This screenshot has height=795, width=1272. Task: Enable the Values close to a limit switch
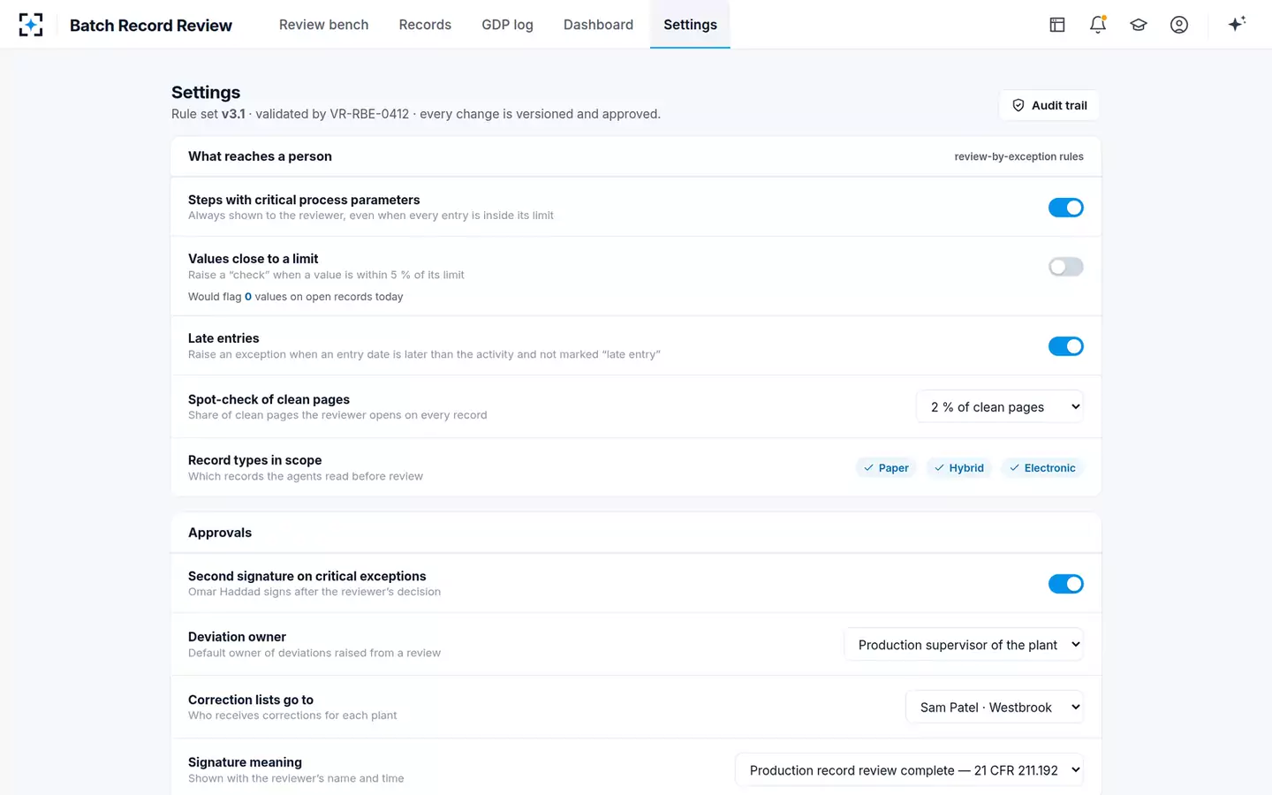pyautogui.click(x=1065, y=267)
